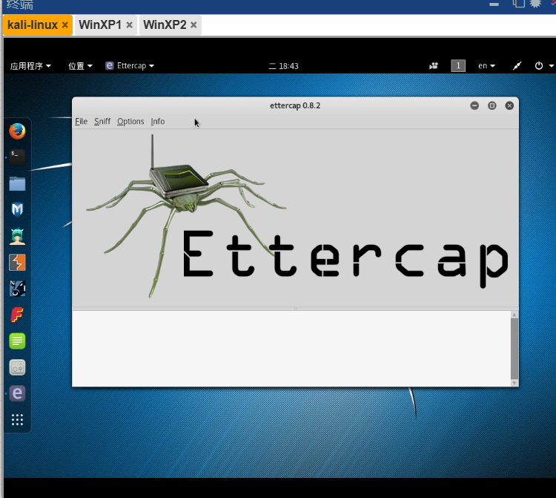Open Armitage green-haired dock icon
The image size is (556, 498).
17,237
